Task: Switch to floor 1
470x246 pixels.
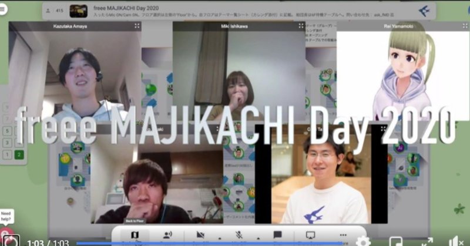Action: 7,154
